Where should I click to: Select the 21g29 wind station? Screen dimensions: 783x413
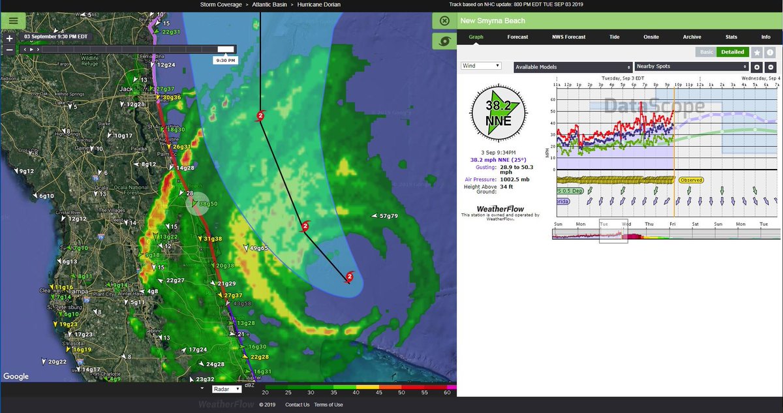[x=223, y=284]
